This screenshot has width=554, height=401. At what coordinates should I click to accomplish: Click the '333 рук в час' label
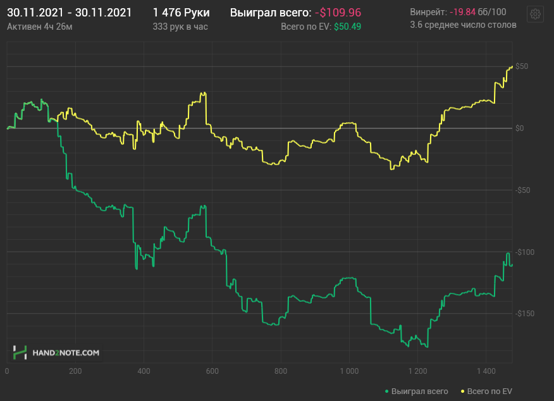[x=180, y=27]
